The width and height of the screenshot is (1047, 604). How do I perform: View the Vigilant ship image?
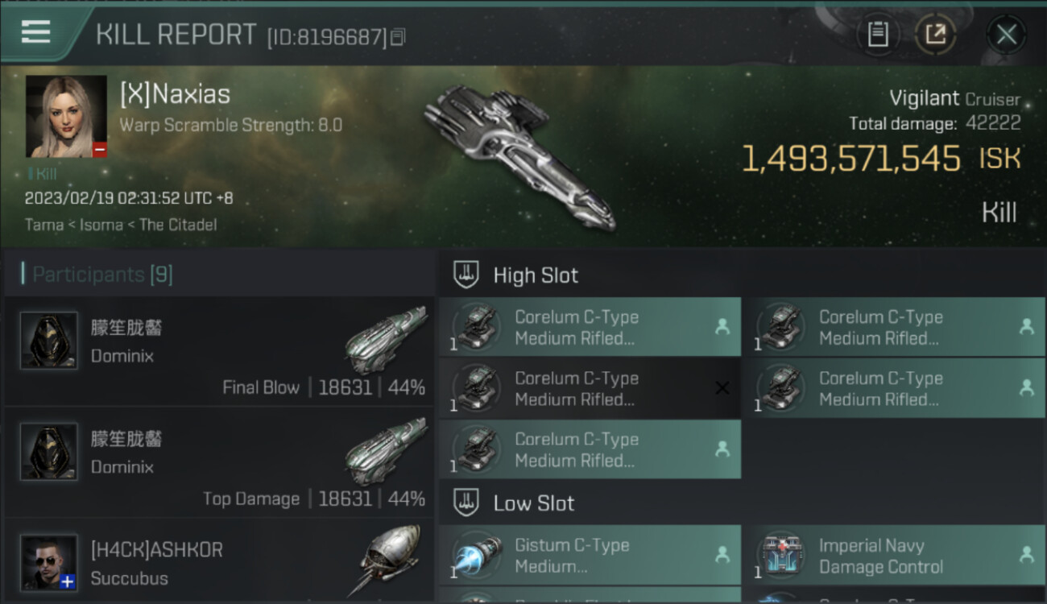pos(519,155)
